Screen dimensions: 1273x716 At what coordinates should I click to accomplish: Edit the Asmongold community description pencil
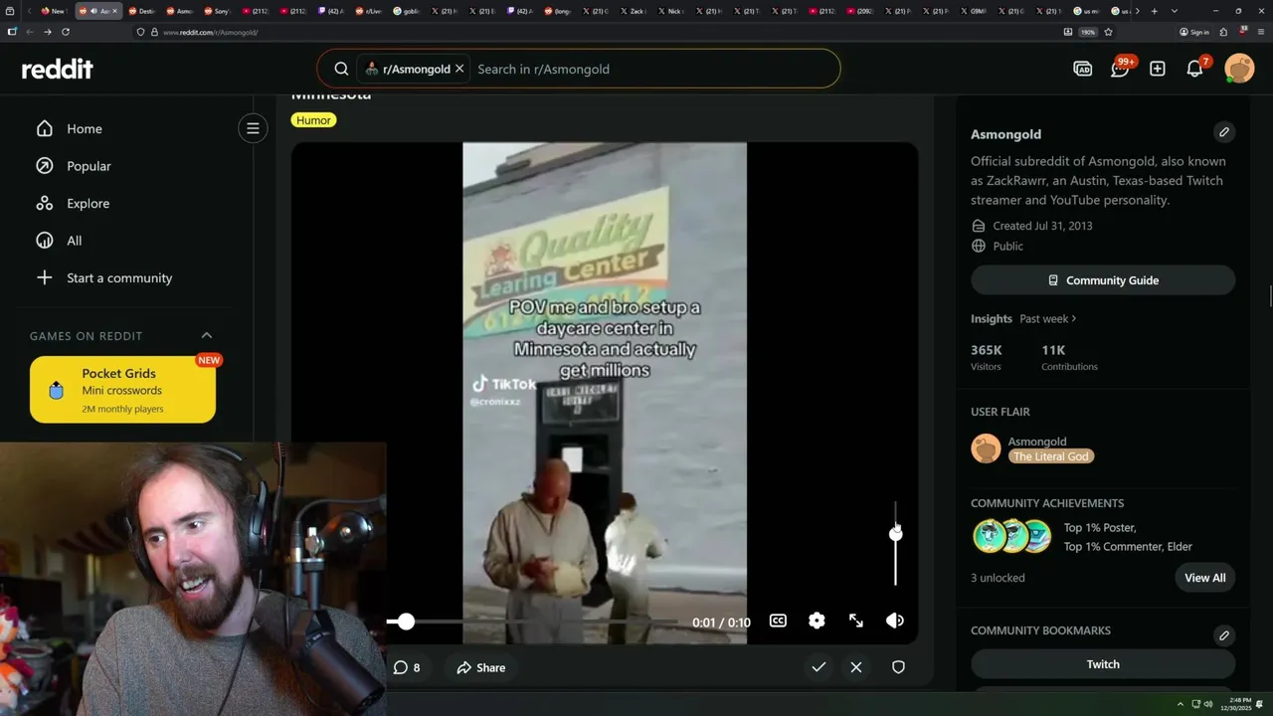tap(1224, 132)
